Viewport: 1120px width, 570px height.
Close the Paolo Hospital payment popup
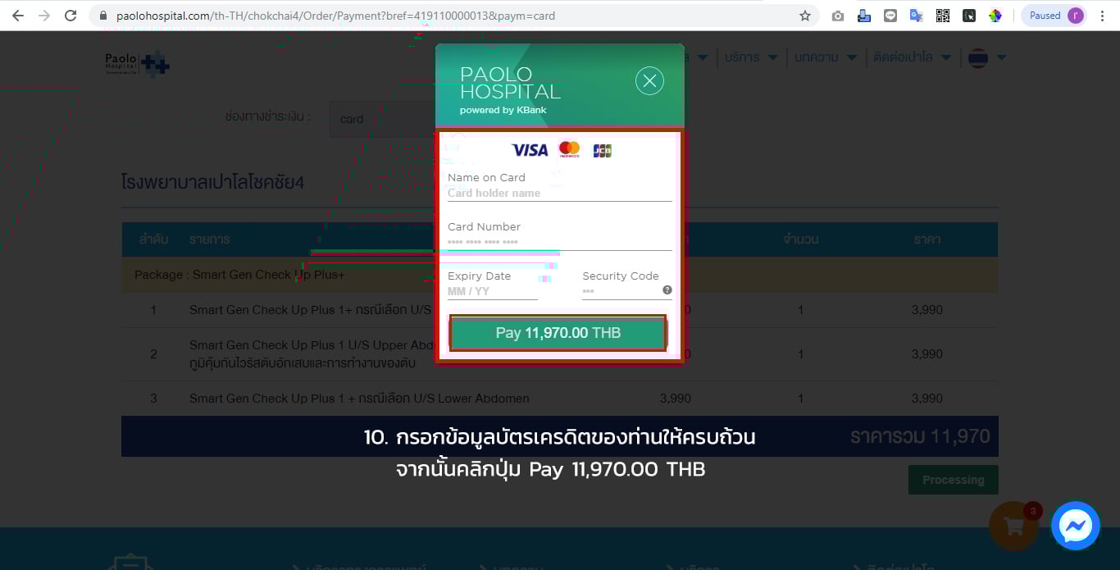pos(649,80)
